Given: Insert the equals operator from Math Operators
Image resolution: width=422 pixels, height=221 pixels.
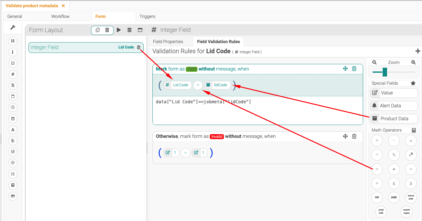Looking at the screenshot, I should [x=377, y=169].
